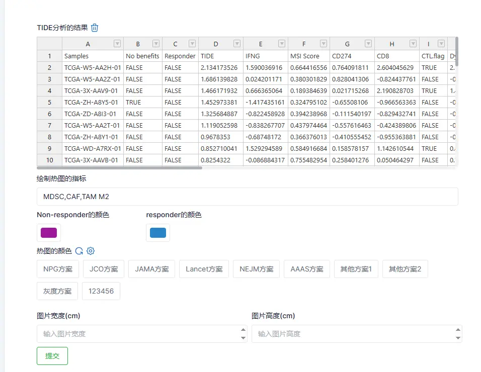Pick the blue responder color swatch
Image resolution: width=481 pixels, height=372 pixels.
[x=159, y=232]
